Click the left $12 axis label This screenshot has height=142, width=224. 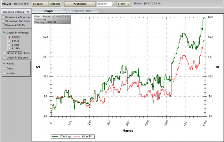46,76
